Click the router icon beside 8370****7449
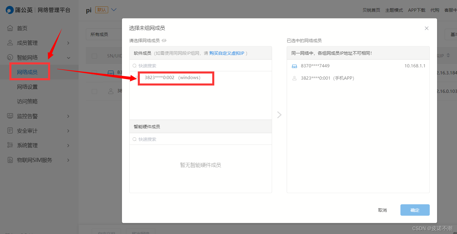This screenshot has width=457, height=234. pos(294,66)
